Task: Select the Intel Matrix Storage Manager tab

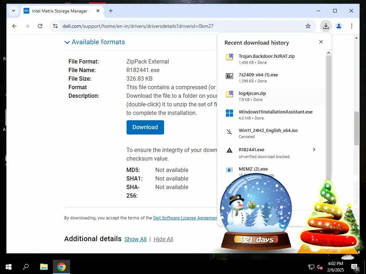Action: tap(62, 11)
